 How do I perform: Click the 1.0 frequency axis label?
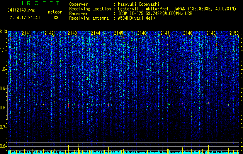3,69
